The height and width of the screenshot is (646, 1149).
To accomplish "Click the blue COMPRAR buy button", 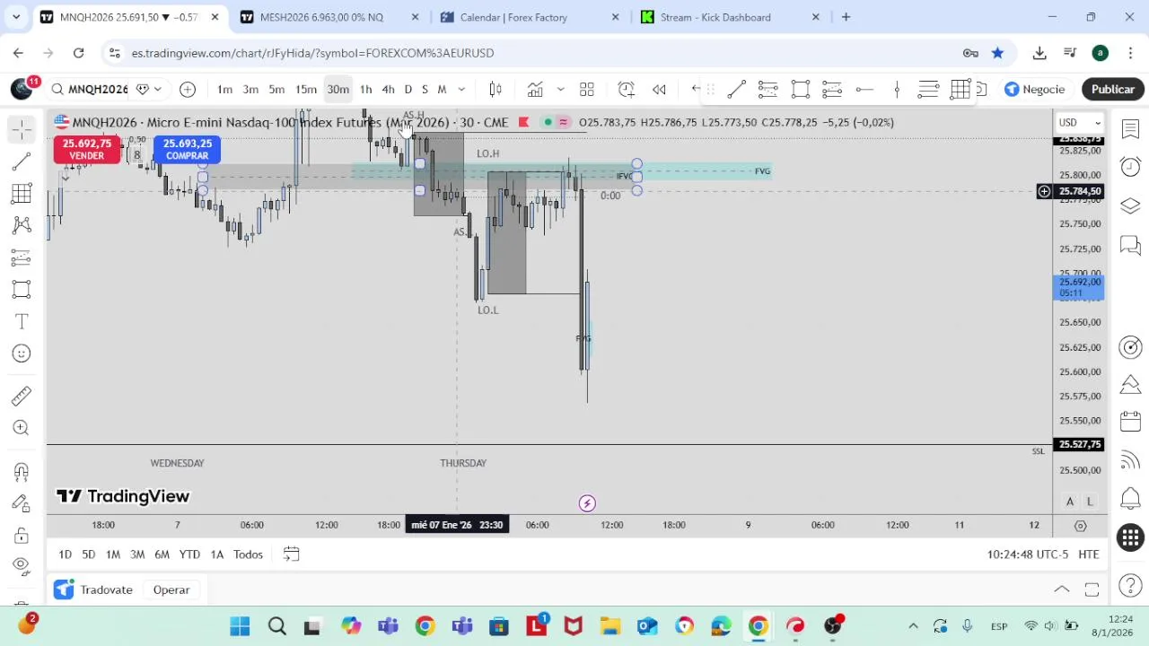I will click(x=187, y=149).
